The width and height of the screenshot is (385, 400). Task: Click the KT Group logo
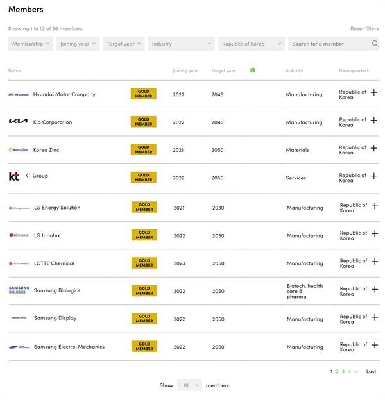point(14,176)
